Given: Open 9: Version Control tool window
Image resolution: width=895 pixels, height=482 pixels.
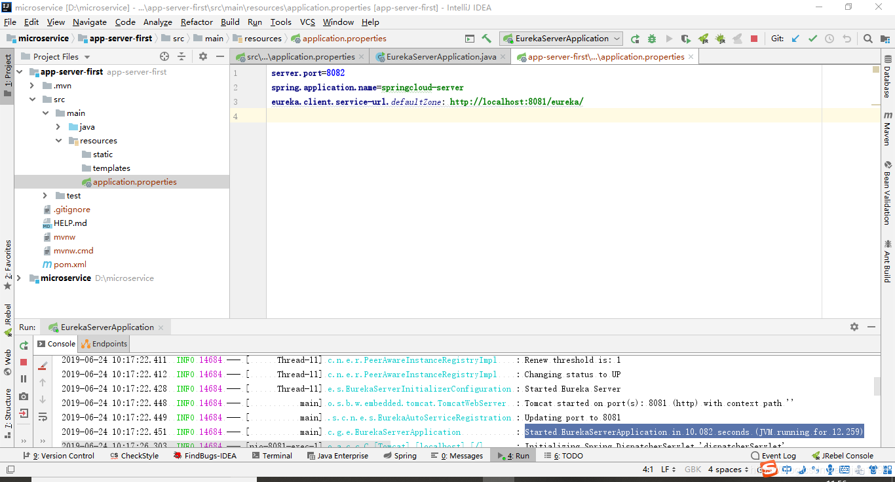Looking at the screenshot, I should click(58, 456).
